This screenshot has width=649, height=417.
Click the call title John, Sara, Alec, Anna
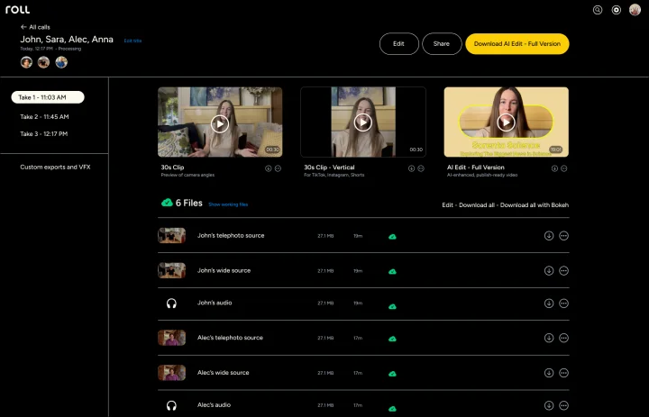[x=67, y=40]
